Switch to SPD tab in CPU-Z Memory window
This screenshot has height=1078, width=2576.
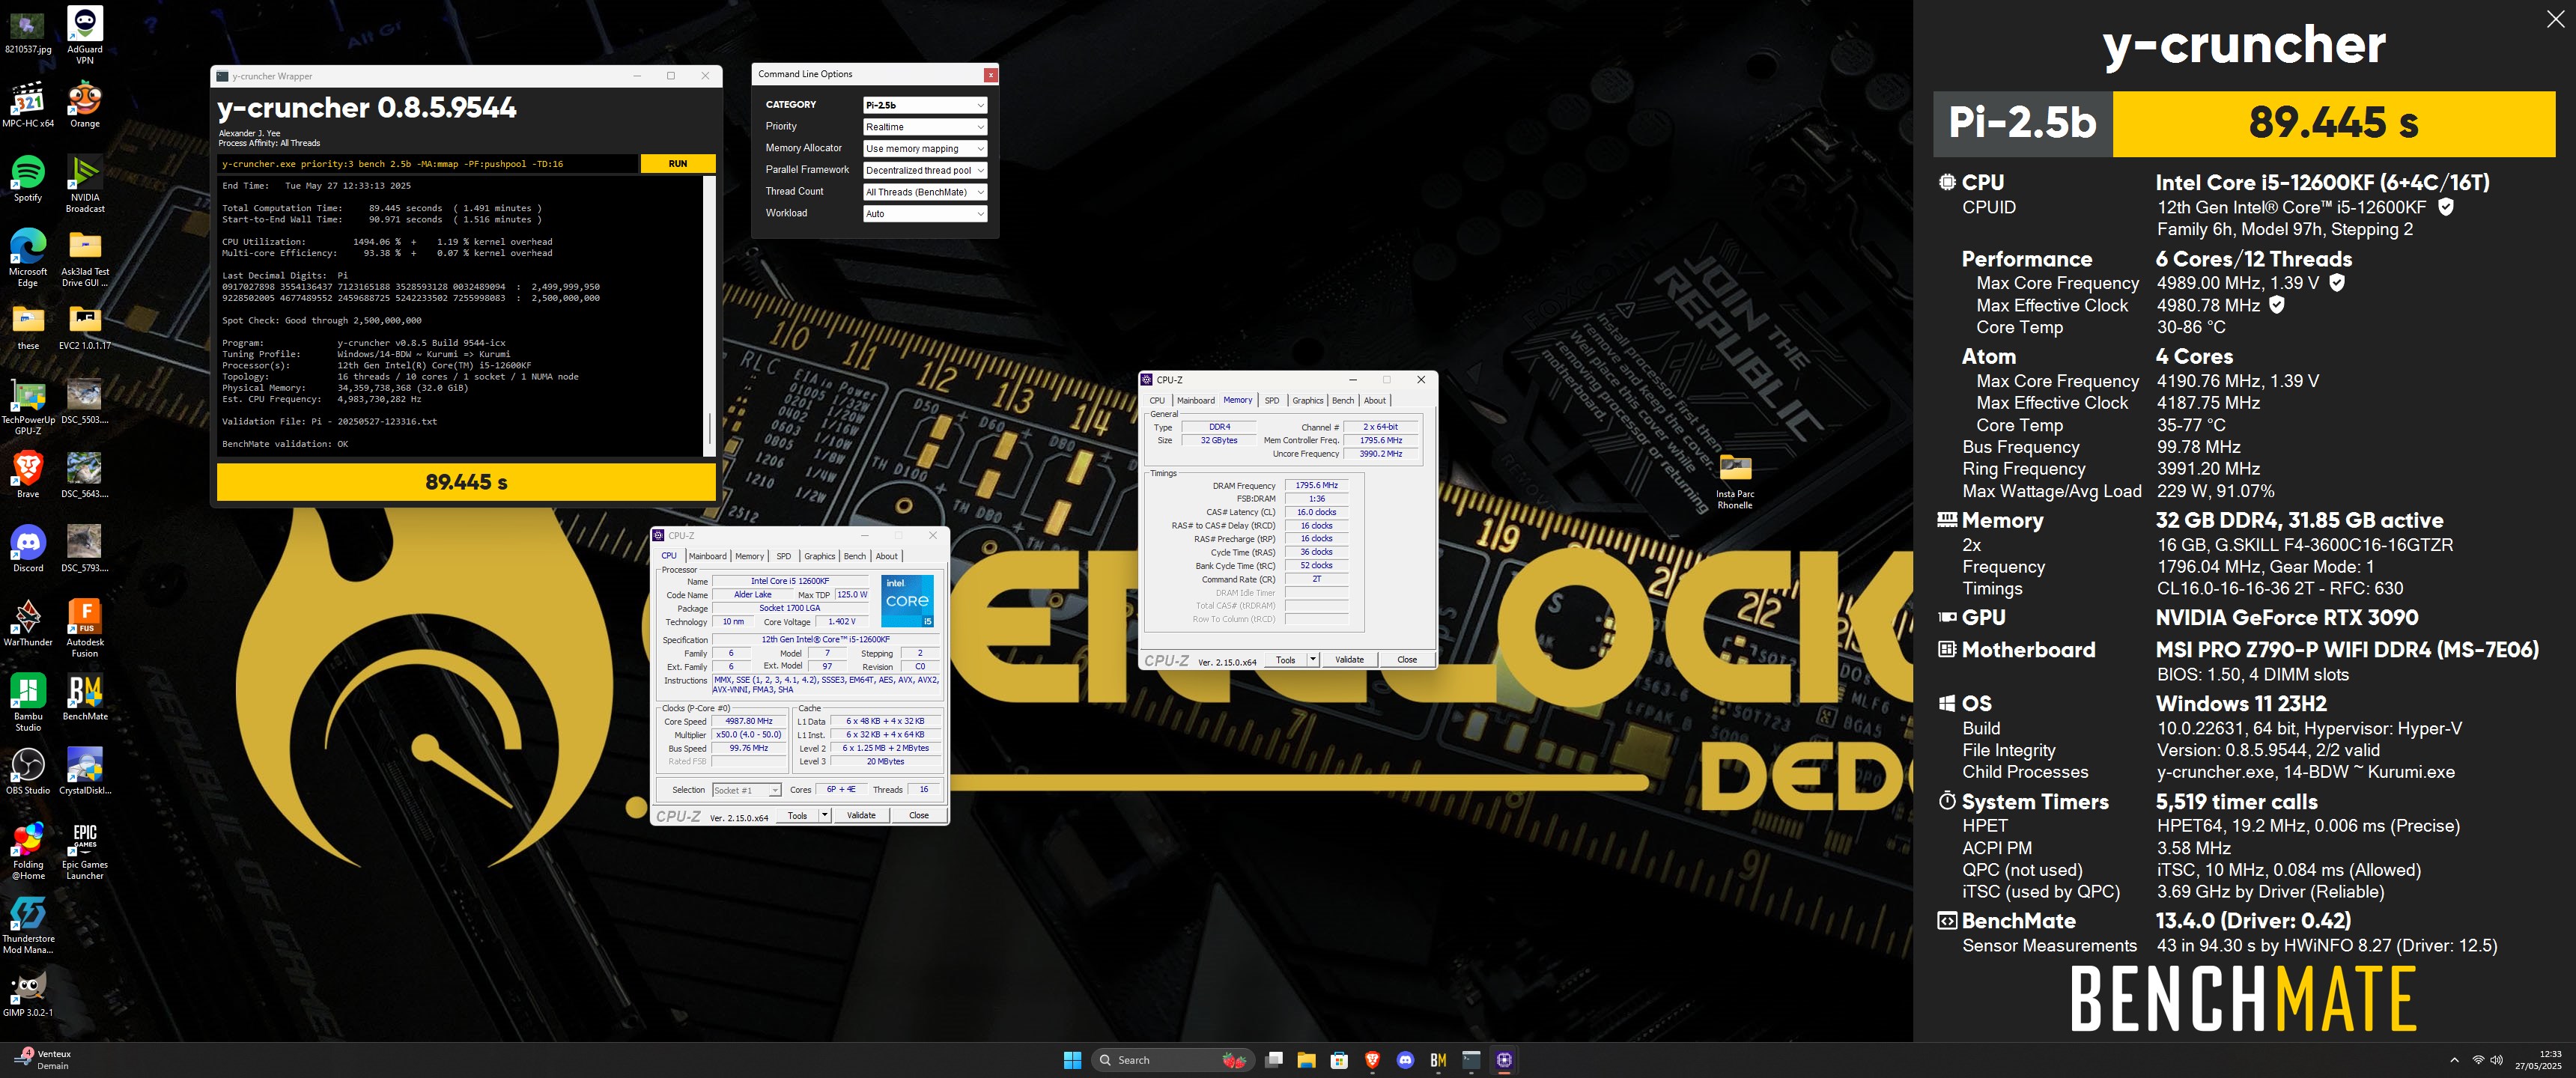click(x=1272, y=400)
